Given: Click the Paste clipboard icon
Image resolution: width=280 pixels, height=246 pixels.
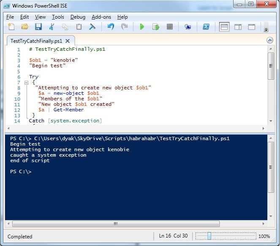Looking at the screenshot, I should pyautogui.click(x=79, y=27).
